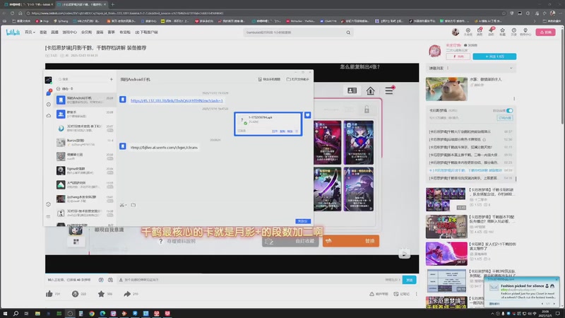
Task: Open the 创作中心 icon
Action: [525, 32]
